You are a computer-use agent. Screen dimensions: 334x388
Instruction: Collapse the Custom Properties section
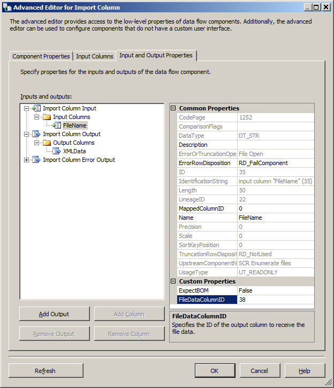[173, 281]
